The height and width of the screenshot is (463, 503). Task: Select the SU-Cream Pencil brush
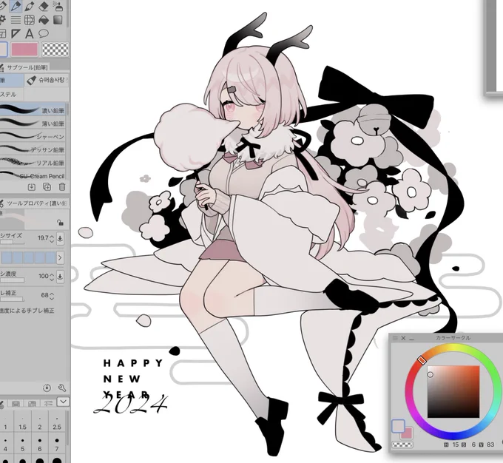point(33,176)
